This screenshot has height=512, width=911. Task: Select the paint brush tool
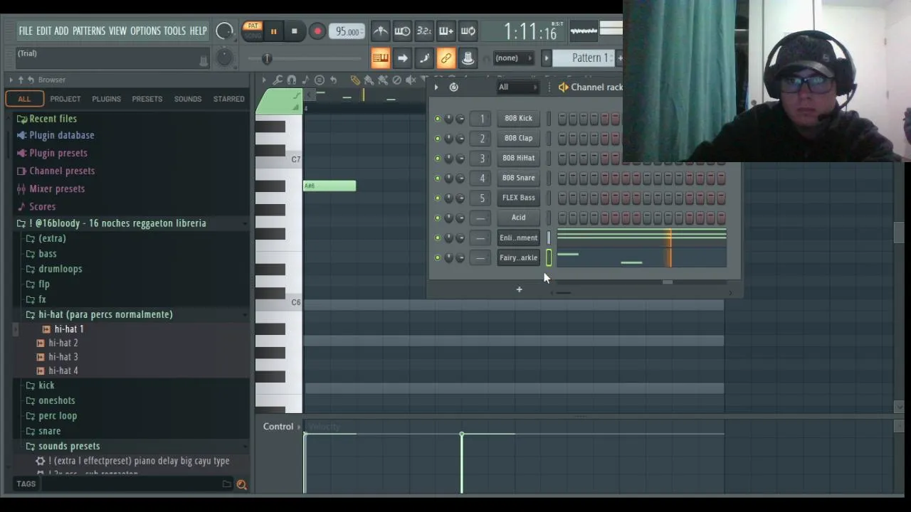pos(369,80)
